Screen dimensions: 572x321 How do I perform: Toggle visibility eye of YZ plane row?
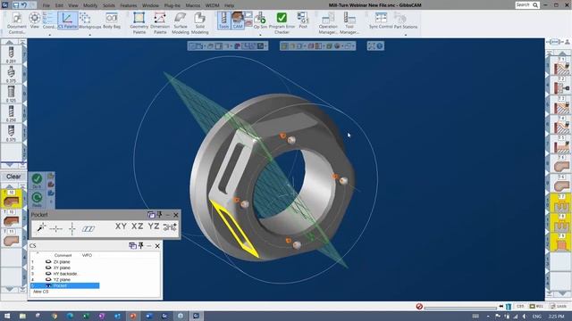pos(48,279)
